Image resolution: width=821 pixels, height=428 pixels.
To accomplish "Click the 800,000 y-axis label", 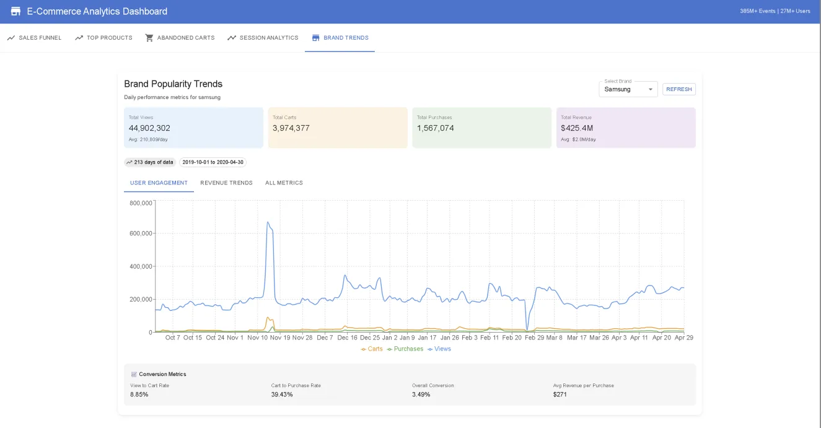I will [141, 203].
